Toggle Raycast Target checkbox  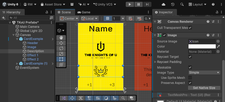(x=190, y=57)
